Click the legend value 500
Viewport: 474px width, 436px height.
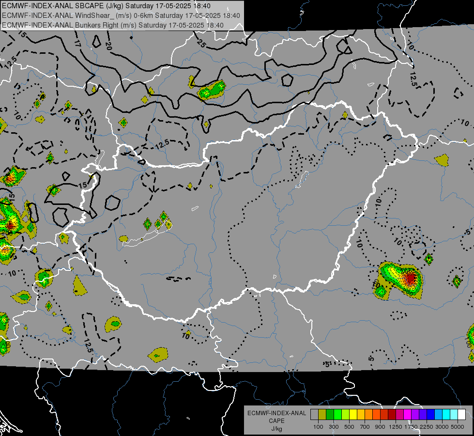tap(349, 427)
